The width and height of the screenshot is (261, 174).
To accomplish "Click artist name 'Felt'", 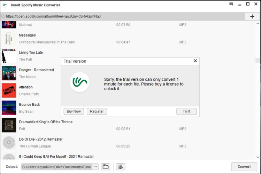I will click(x=22, y=129).
